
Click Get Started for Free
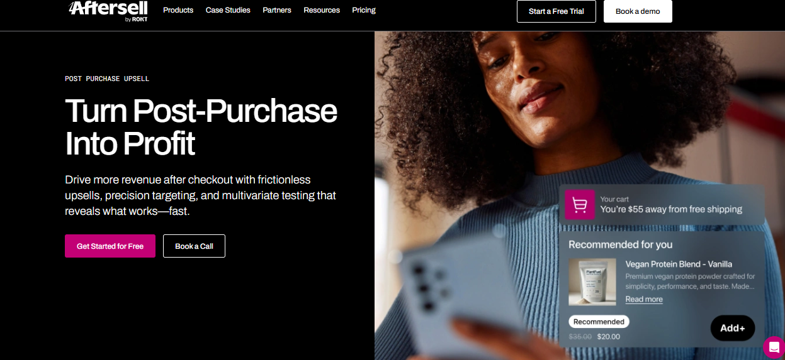(110, 246)
